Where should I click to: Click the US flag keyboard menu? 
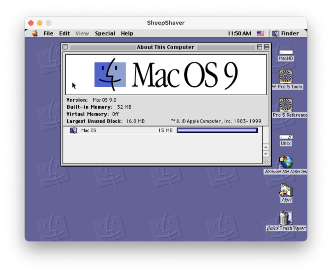pyautogui.click(x=260, y=34)
